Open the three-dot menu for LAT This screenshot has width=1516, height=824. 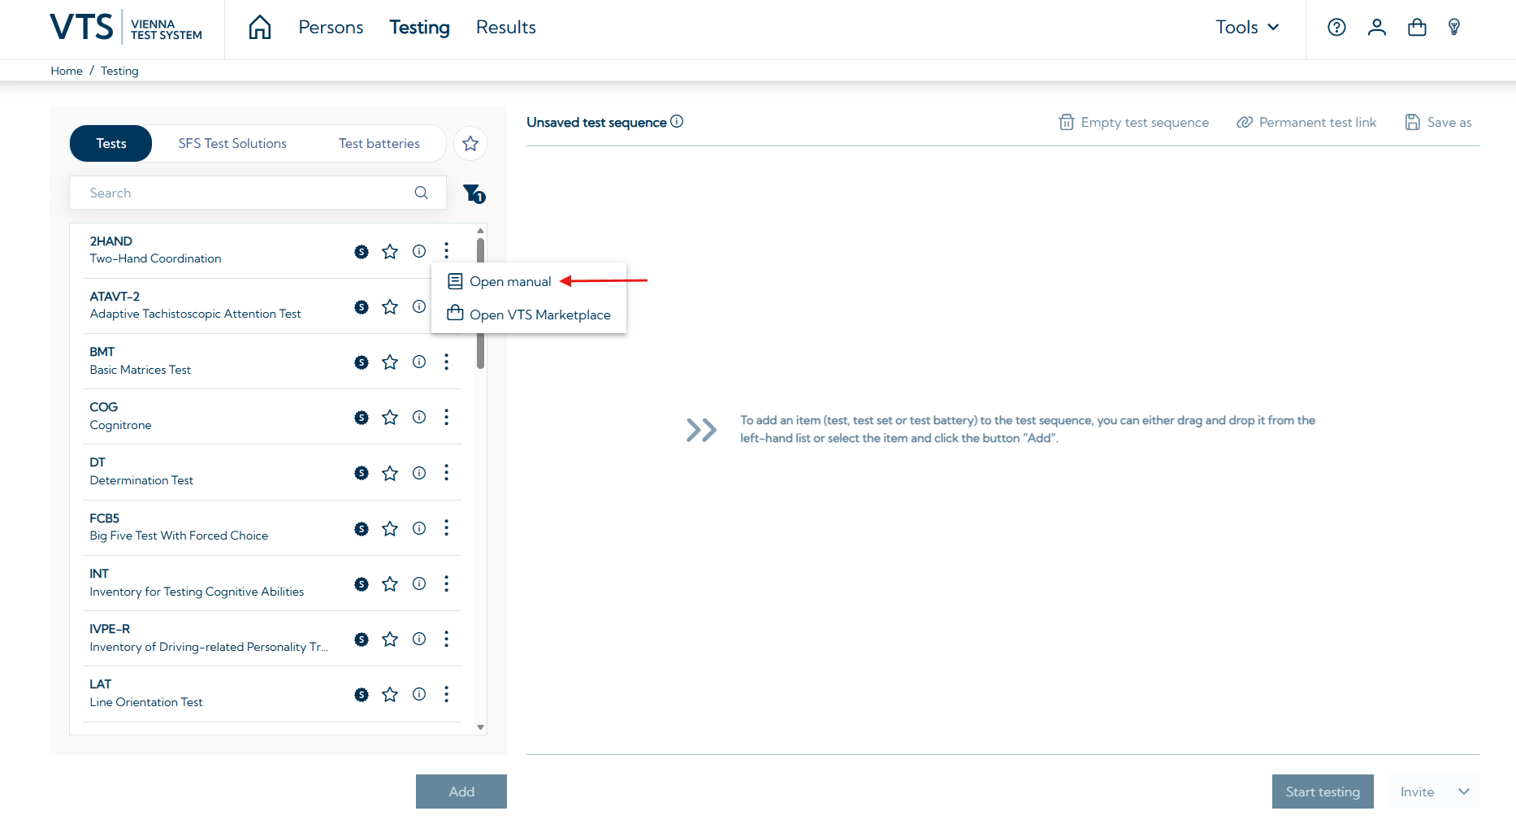click(446, 694)
